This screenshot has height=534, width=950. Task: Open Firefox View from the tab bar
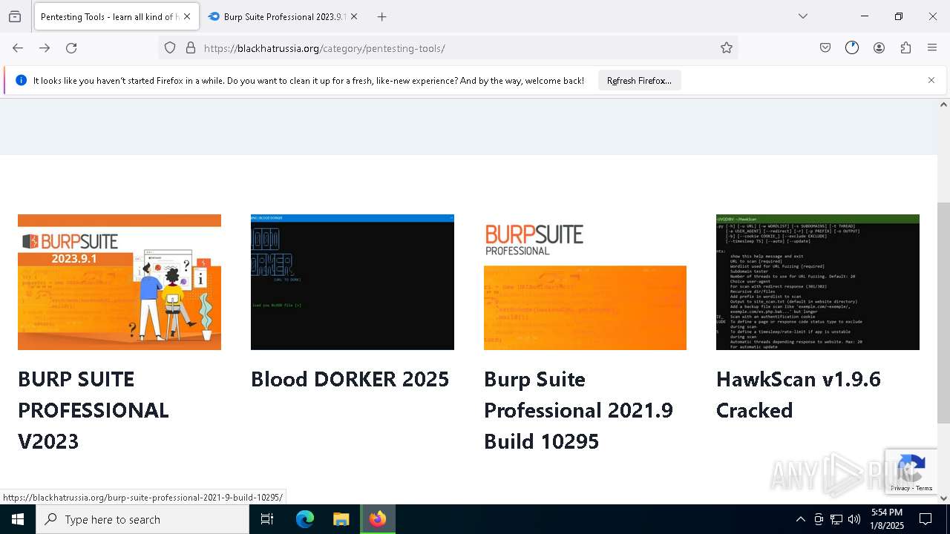15,16
